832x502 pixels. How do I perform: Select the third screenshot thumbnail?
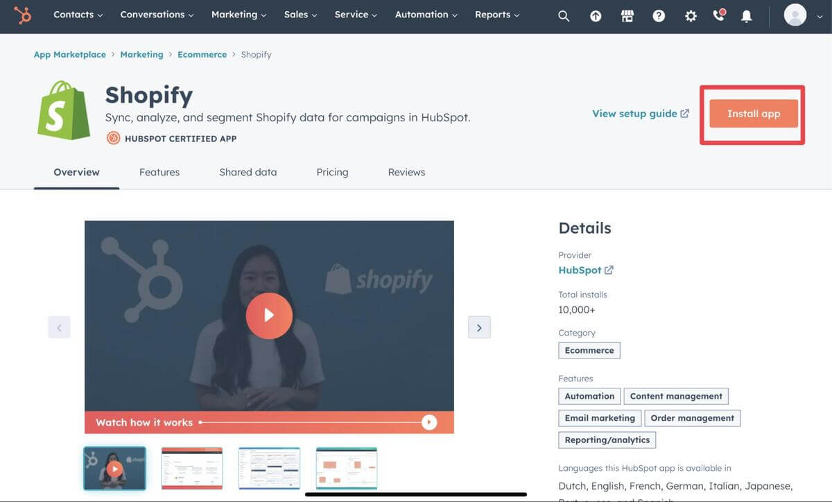269,469
